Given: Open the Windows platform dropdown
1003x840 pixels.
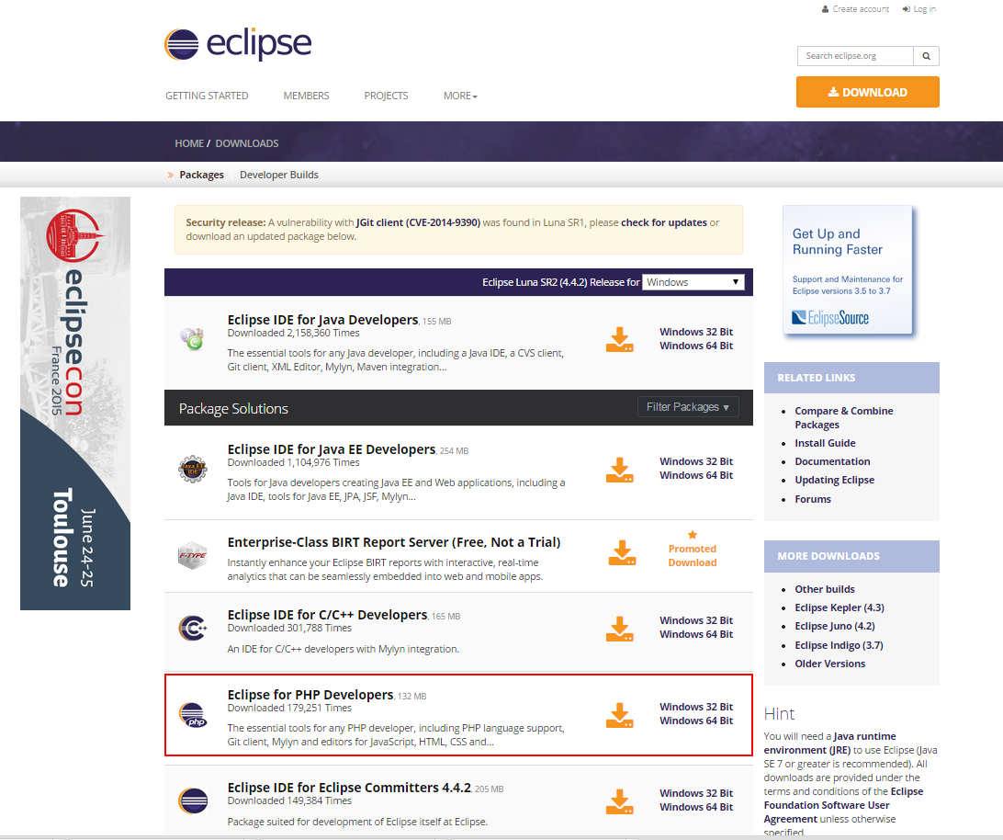Looking at the screenshot, I should tap(693, 282).
